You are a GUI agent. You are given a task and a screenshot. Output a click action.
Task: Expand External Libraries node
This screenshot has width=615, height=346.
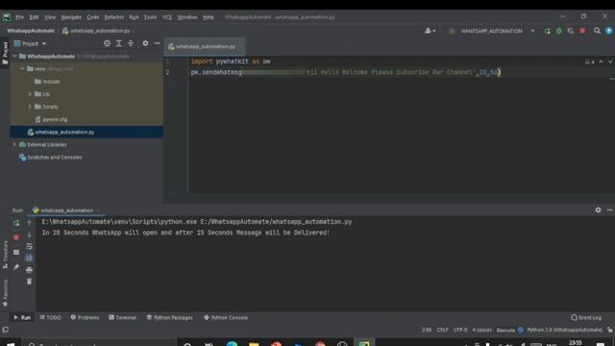[x=14, y=145]
